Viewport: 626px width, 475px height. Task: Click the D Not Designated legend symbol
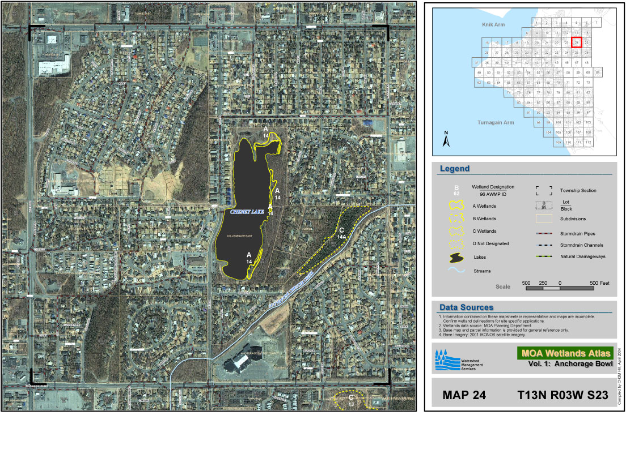[456, 244]
